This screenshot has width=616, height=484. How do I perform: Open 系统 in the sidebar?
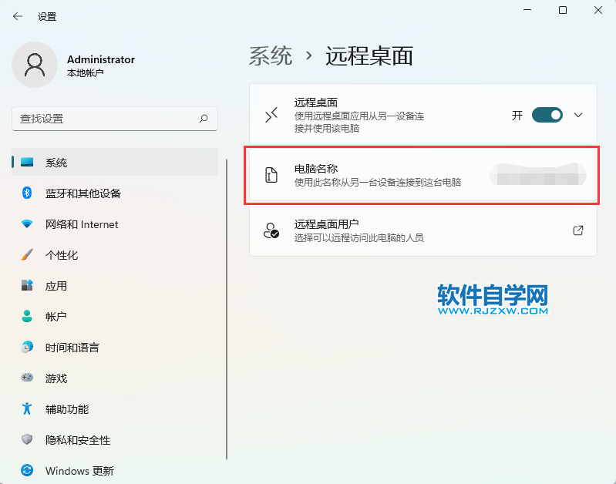pyautogui.click(x=115, y=162)
